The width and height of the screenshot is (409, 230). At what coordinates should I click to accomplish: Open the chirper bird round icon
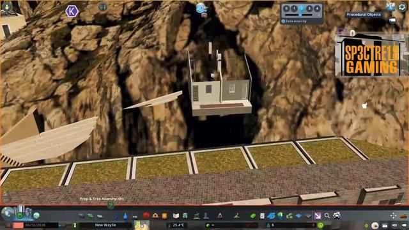pyautogui.click(x=375, y=226)
